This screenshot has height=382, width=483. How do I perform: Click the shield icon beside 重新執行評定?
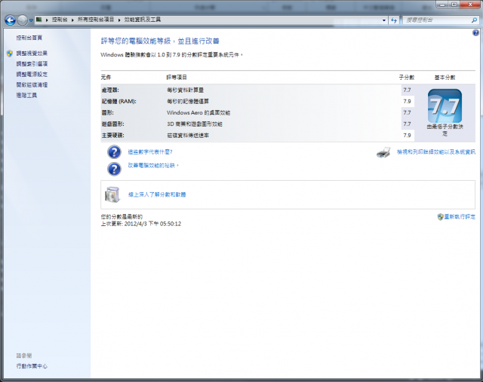click(440, 217)
